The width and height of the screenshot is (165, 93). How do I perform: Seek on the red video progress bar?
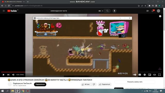[13, 72]
